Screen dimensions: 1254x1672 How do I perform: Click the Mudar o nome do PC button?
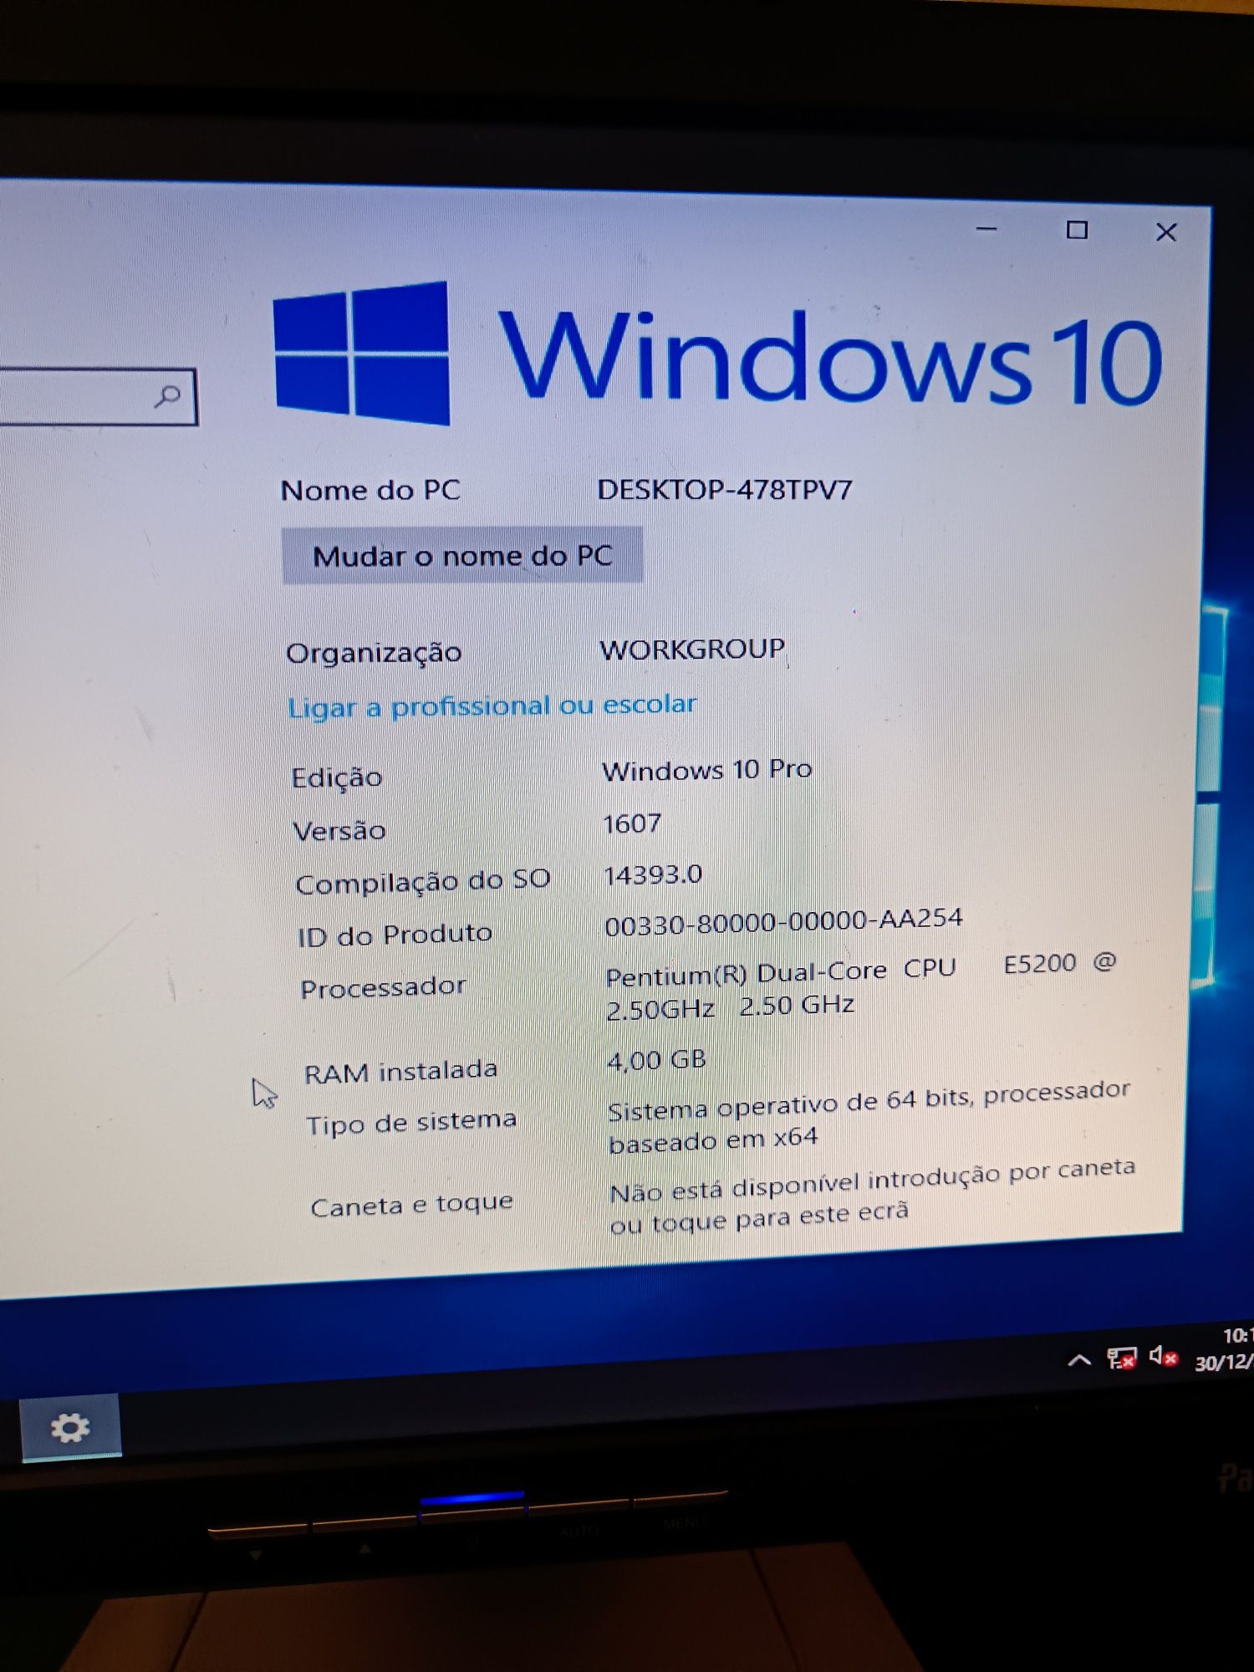tap(462, 555)
